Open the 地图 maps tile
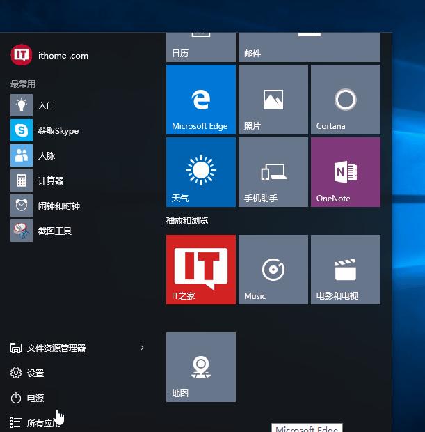Image resolution: width=425 pixels, height=432 pixels. click(x=201, y=367)
